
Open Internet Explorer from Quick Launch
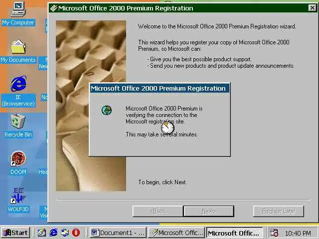(53, 233)
